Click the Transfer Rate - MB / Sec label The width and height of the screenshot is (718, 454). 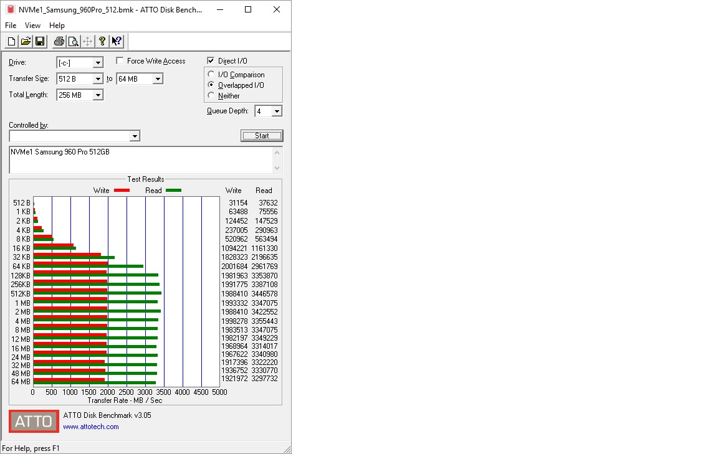[x=125, y=400]
